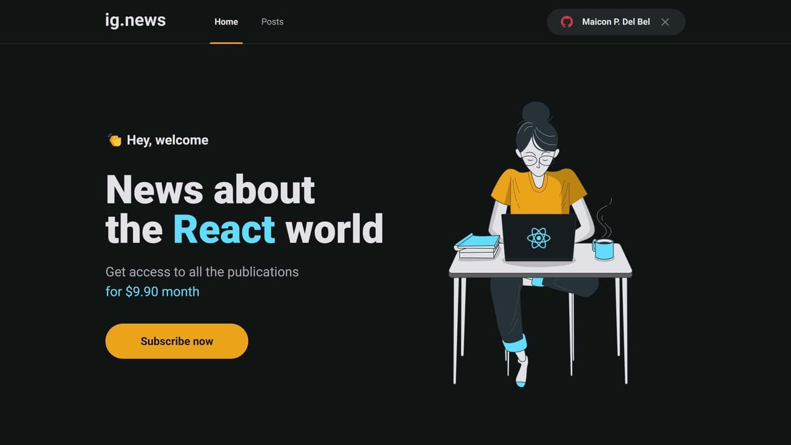The width and height of the screenshot is (791, 445).
Task: Click the coffee mug in the illustration
Action: (x=603, y=247)
